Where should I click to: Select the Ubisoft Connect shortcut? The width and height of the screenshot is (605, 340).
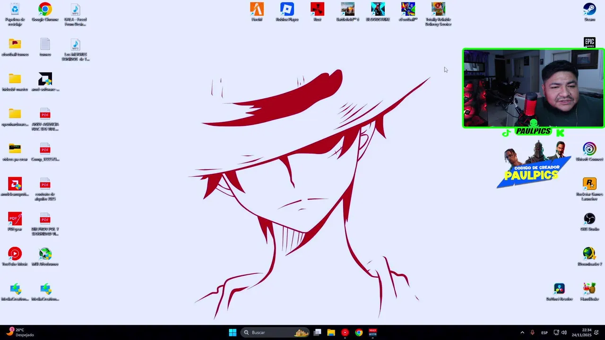(x=589, y=152)
